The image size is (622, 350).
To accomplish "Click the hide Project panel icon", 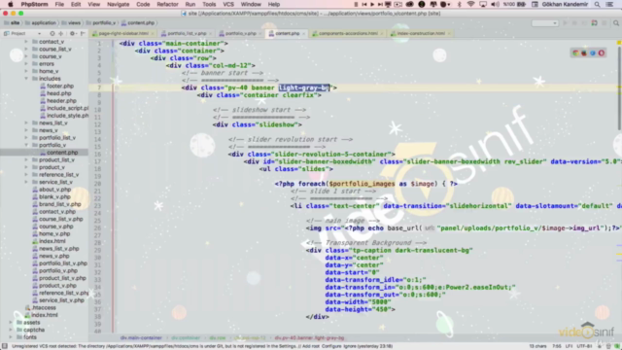I will pyautogui.click(x=83, y=33).
